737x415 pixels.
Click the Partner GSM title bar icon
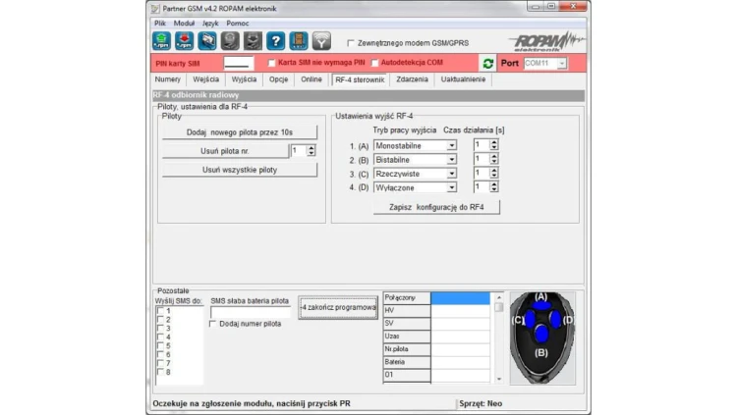point(155,9)
